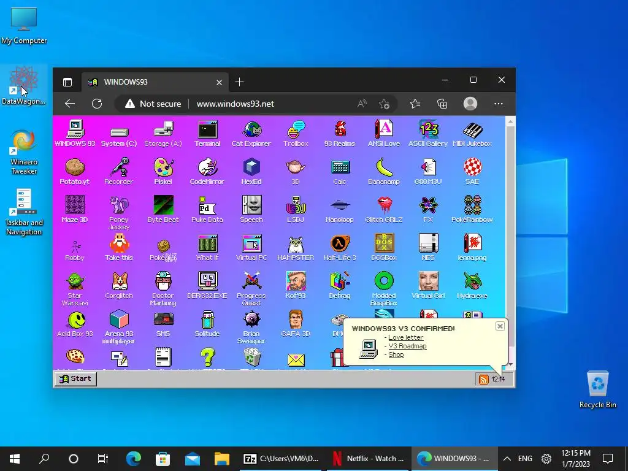Dismiss the V3 CONFIRMED notification balloon
The height and width of the screenshot is (471, 628).
click(500, 326)
